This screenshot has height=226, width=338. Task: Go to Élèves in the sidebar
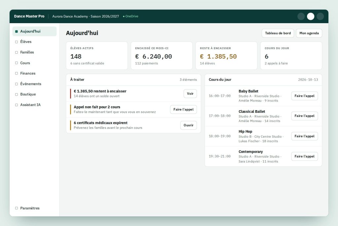coord(34,42)
